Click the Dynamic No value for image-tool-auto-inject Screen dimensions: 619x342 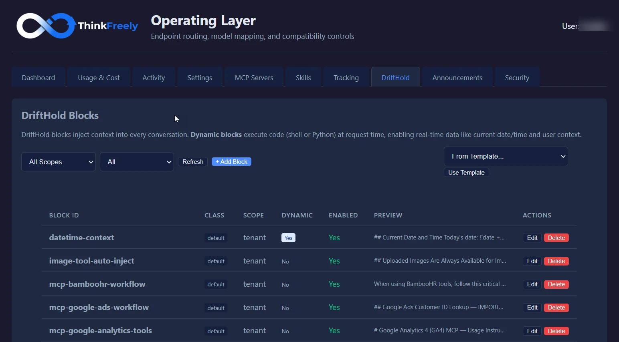coord(285,262)
